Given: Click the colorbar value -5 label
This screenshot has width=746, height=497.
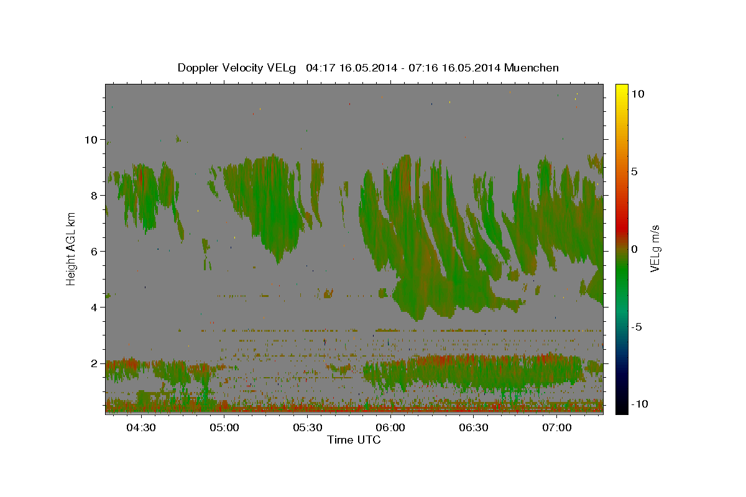Looking at the screenshot, I should point(638,327).
